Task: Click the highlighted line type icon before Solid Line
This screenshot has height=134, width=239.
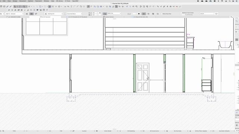Action: (105, 14)
